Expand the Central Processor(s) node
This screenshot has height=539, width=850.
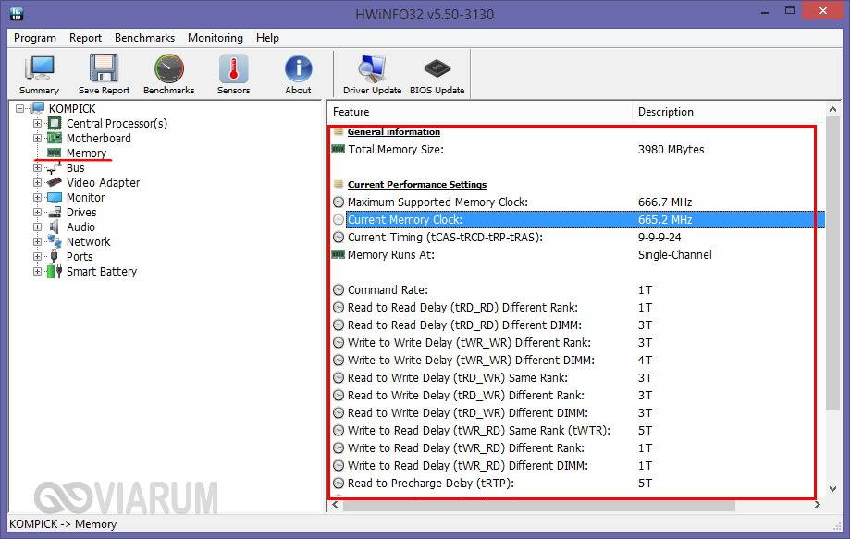click(38, 124)
